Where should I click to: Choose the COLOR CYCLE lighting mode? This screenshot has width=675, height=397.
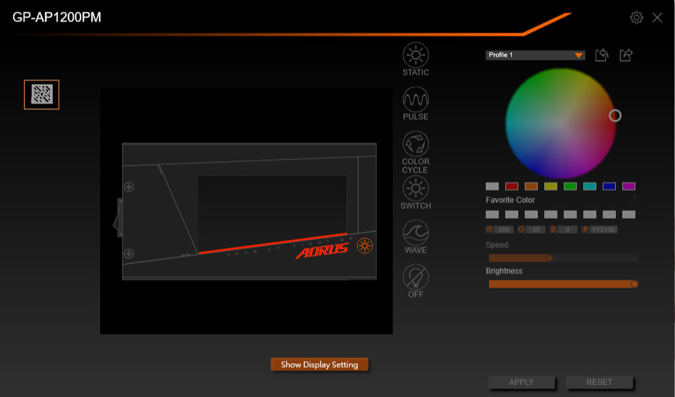coord(415,144)
